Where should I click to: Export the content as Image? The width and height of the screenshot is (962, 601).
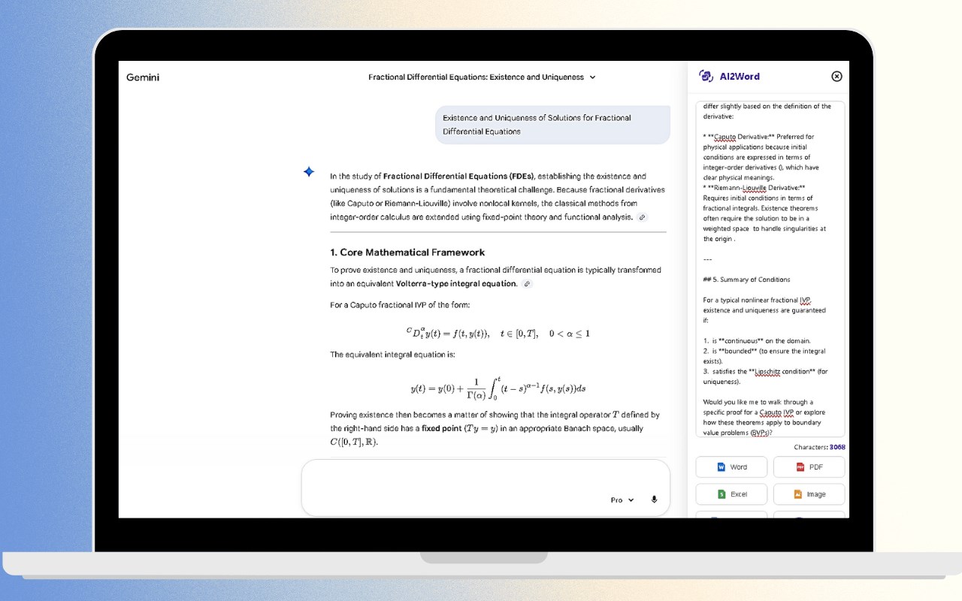point(809,494)
